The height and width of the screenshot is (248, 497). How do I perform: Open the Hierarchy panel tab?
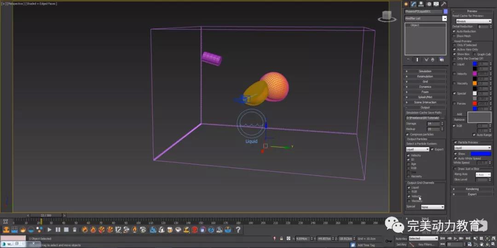point(422,4)
